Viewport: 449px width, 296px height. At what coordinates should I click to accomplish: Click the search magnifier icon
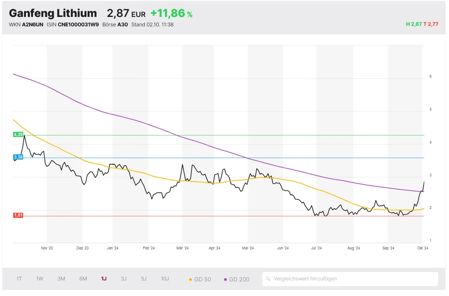(268, 279)
